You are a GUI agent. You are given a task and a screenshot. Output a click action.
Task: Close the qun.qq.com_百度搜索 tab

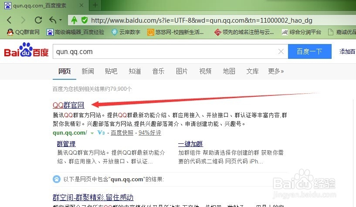pos(81,5)
